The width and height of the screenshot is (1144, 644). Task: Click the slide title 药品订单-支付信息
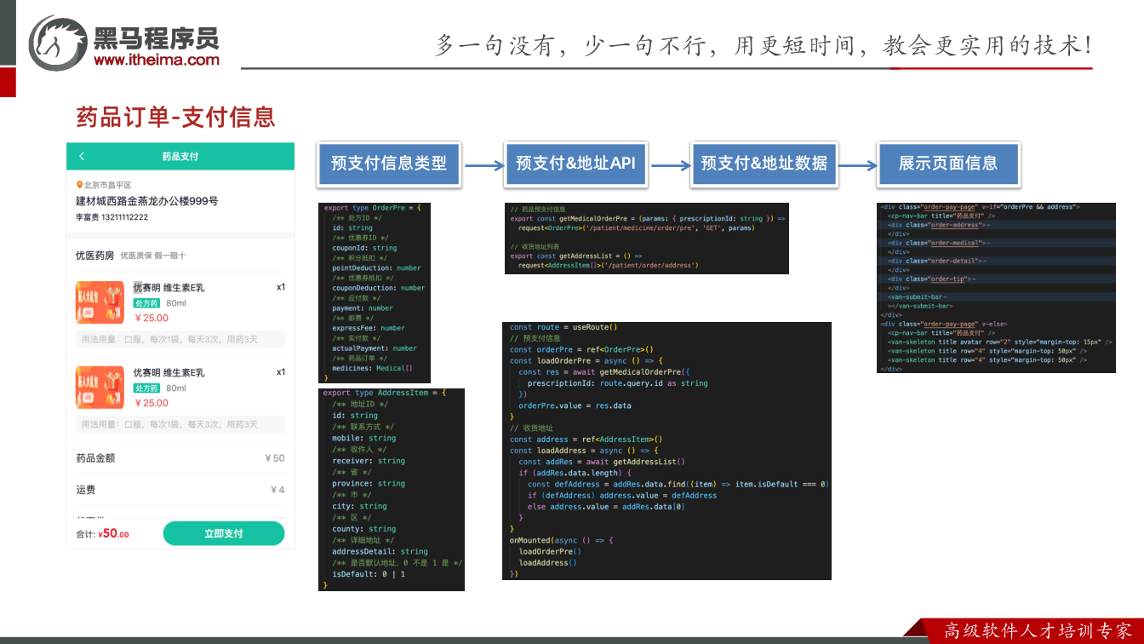(x=175, y=117)
